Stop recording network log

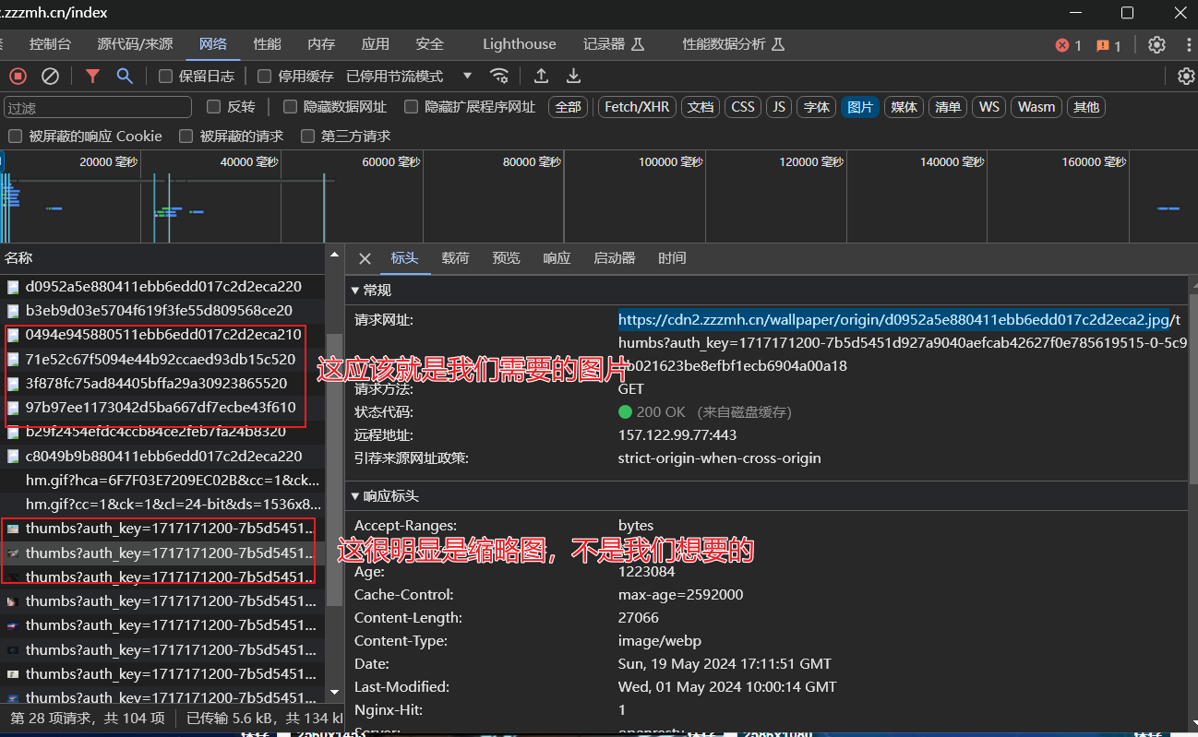click(18, 76)
